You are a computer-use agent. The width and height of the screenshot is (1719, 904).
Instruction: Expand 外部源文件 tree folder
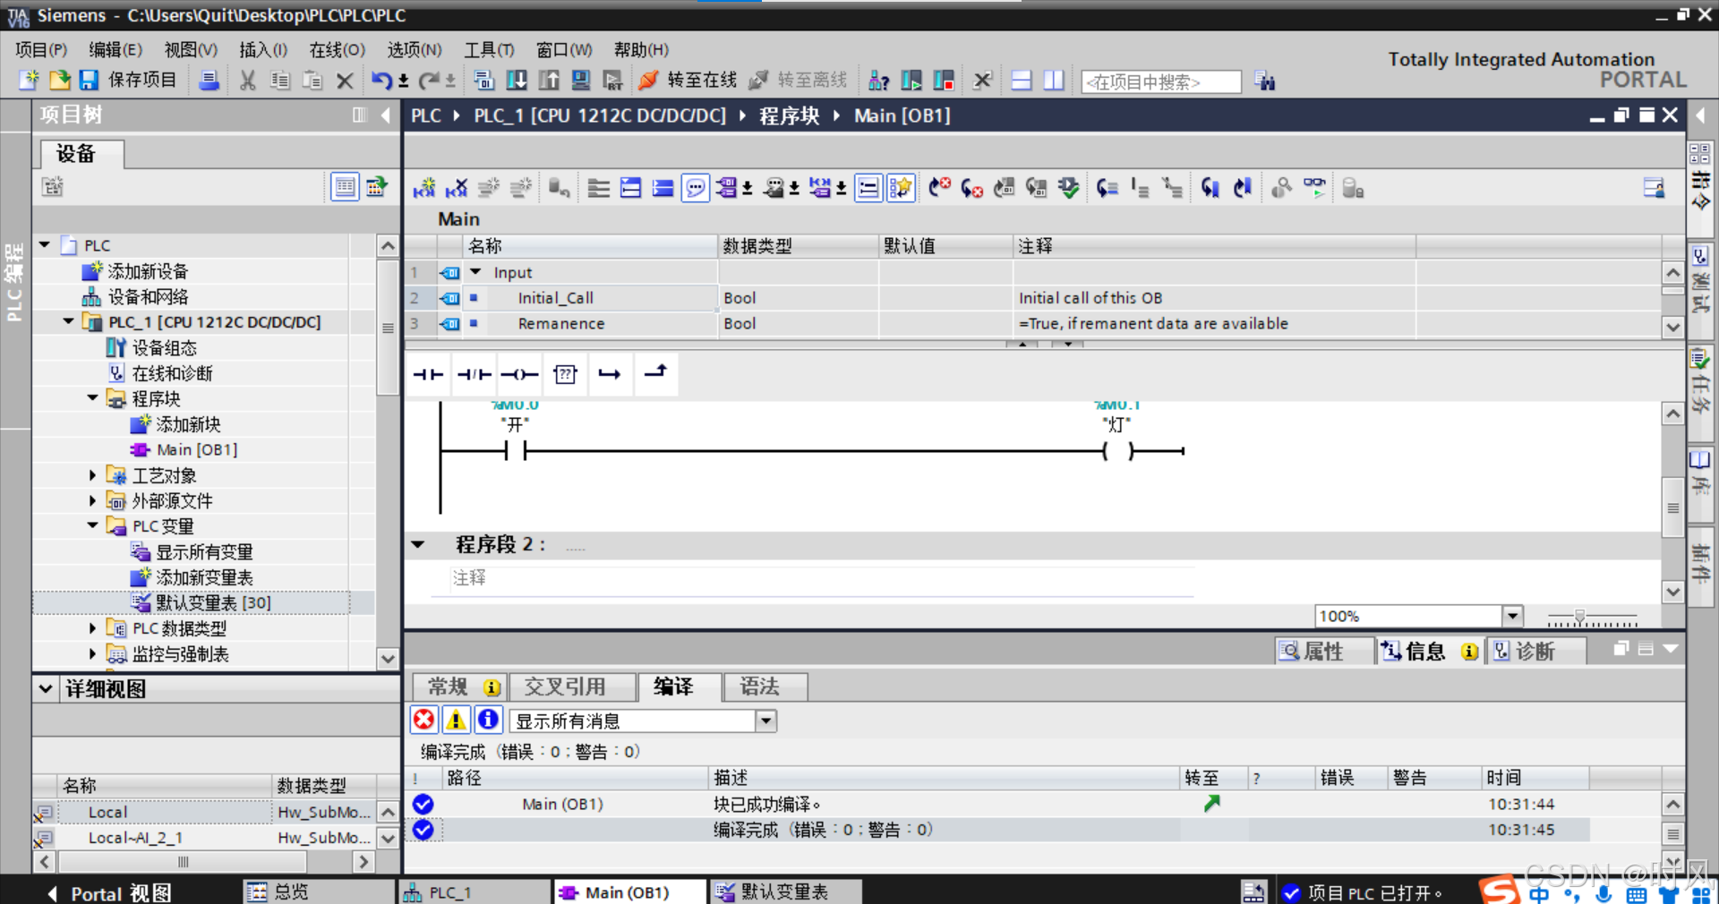93,500
